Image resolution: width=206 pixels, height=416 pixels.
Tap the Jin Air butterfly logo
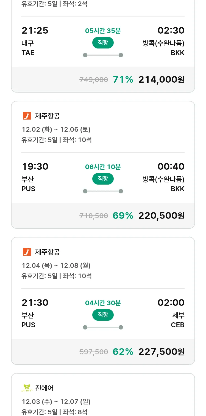(x=27, y=388)
